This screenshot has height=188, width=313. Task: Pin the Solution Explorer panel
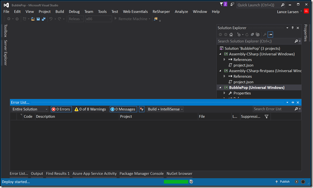[293, 27]
